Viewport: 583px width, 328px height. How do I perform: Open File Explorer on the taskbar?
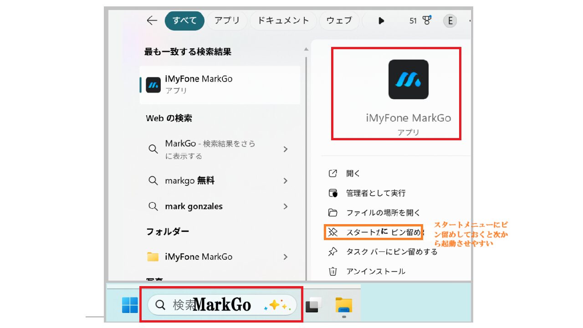[344, 305]
